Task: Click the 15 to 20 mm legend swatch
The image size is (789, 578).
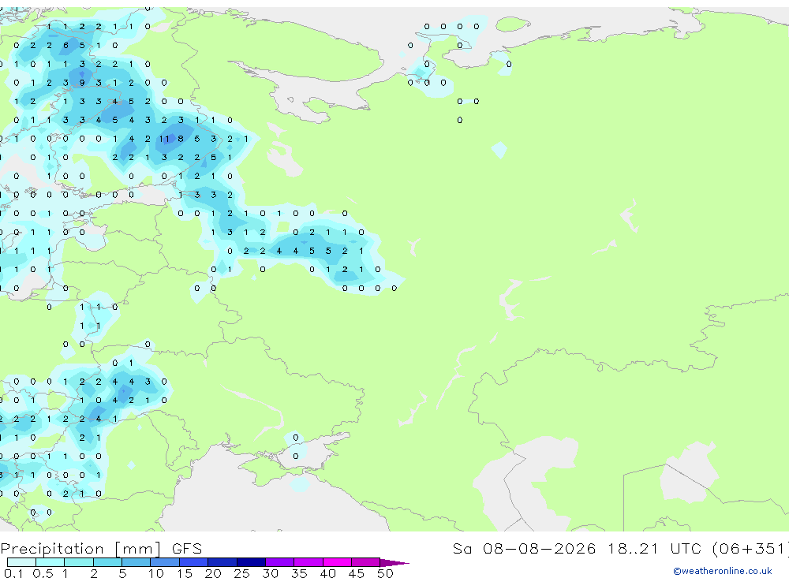Action: click(x=193, y=562)
